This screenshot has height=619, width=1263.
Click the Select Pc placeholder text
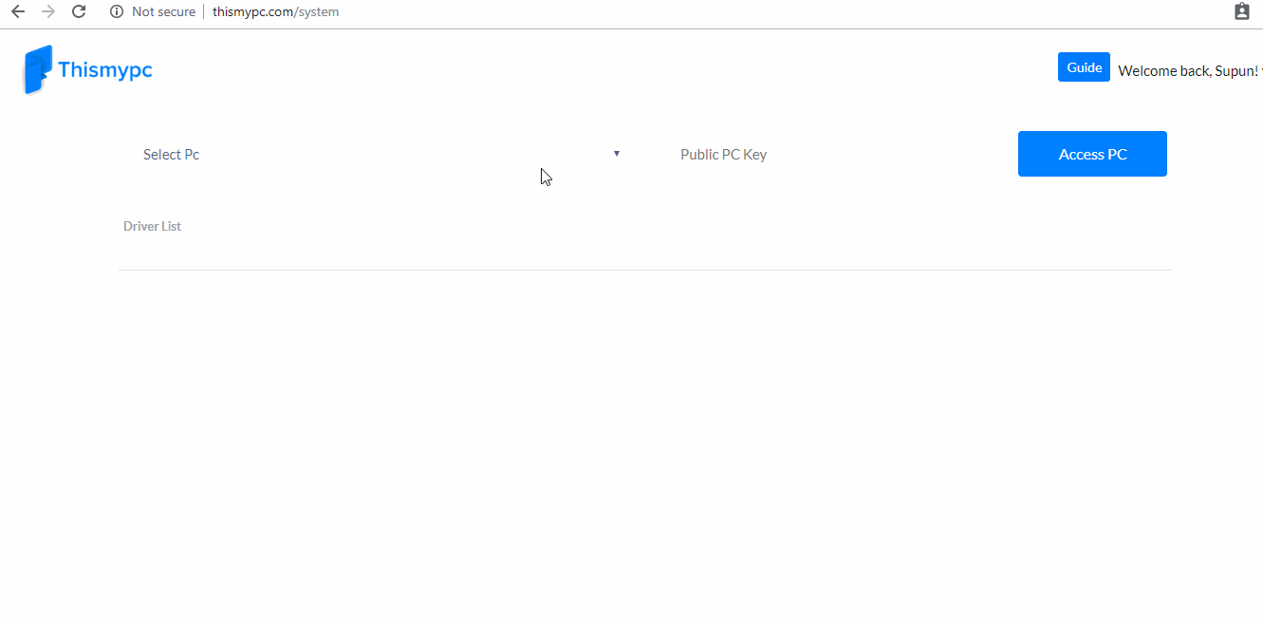(x=171, y=154)
